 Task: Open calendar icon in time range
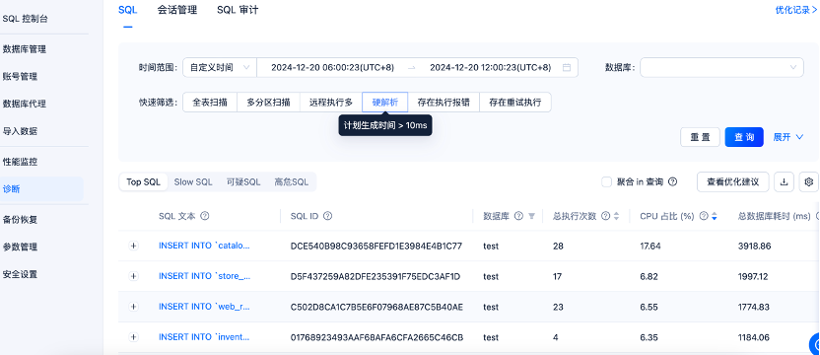567,67
